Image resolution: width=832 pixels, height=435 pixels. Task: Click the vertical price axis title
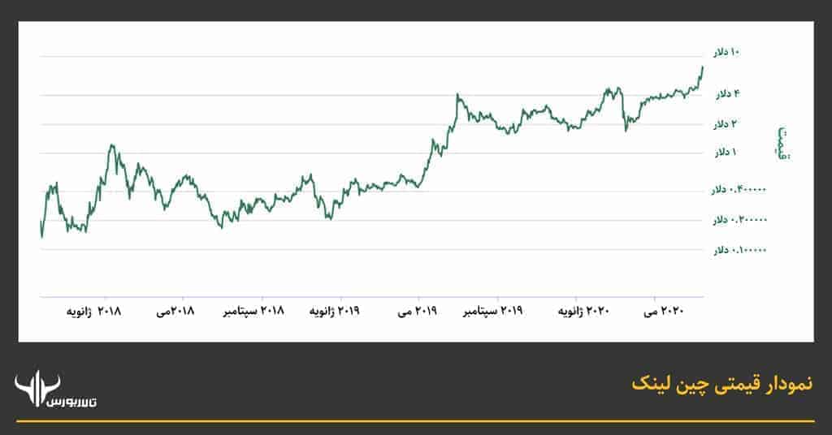[x=782, y=143]
